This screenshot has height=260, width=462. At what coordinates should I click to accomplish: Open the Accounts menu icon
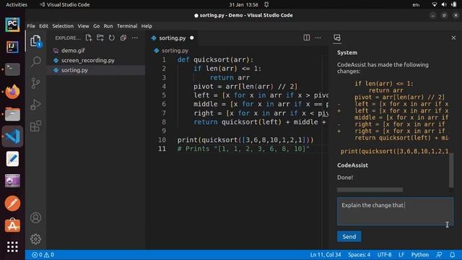(x=35, y=217)
